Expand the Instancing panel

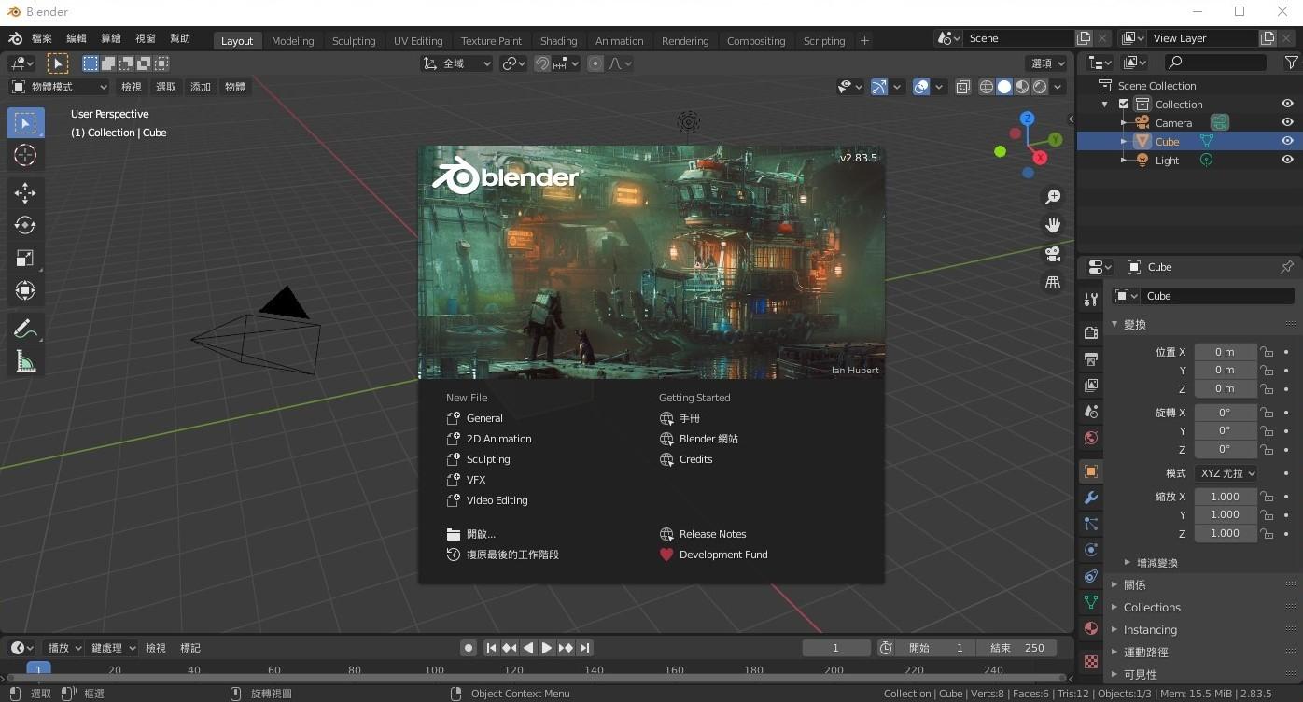click(1150, 629)
